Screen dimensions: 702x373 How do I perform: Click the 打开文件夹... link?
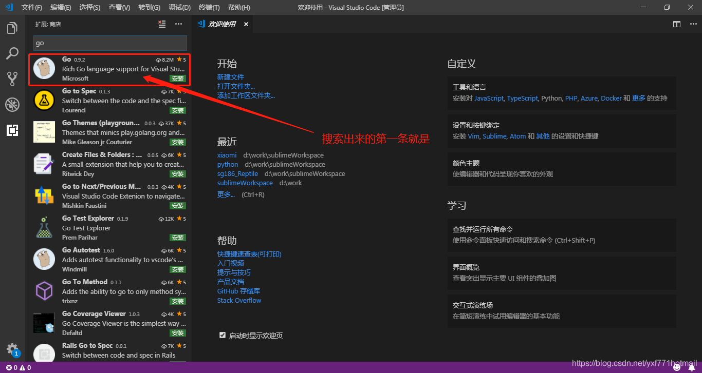coord(236,86)
